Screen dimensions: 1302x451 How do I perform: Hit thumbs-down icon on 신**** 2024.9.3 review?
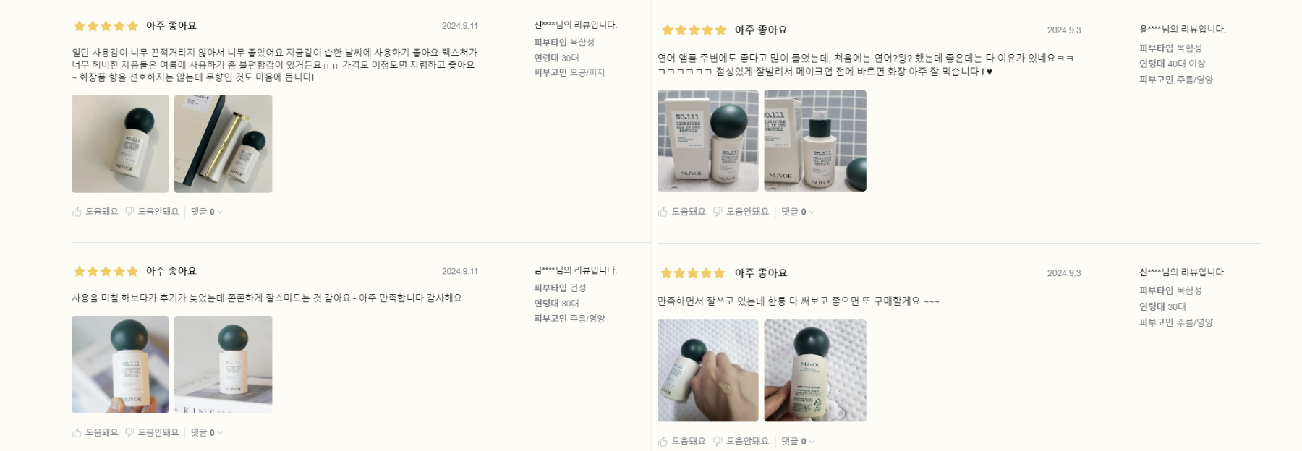(718, 441)
